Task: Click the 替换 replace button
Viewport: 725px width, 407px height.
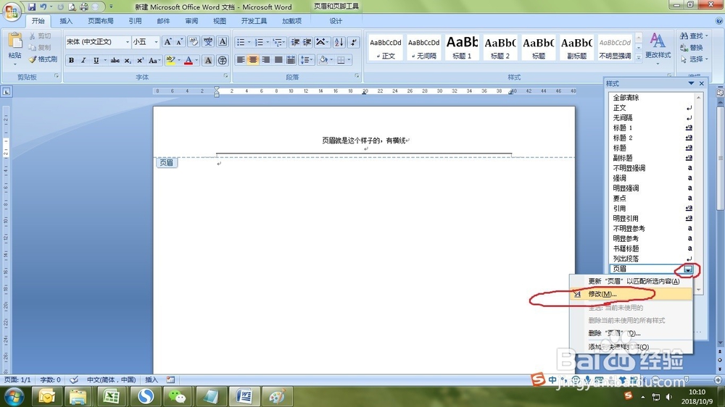Action: [x=692, y=48]
